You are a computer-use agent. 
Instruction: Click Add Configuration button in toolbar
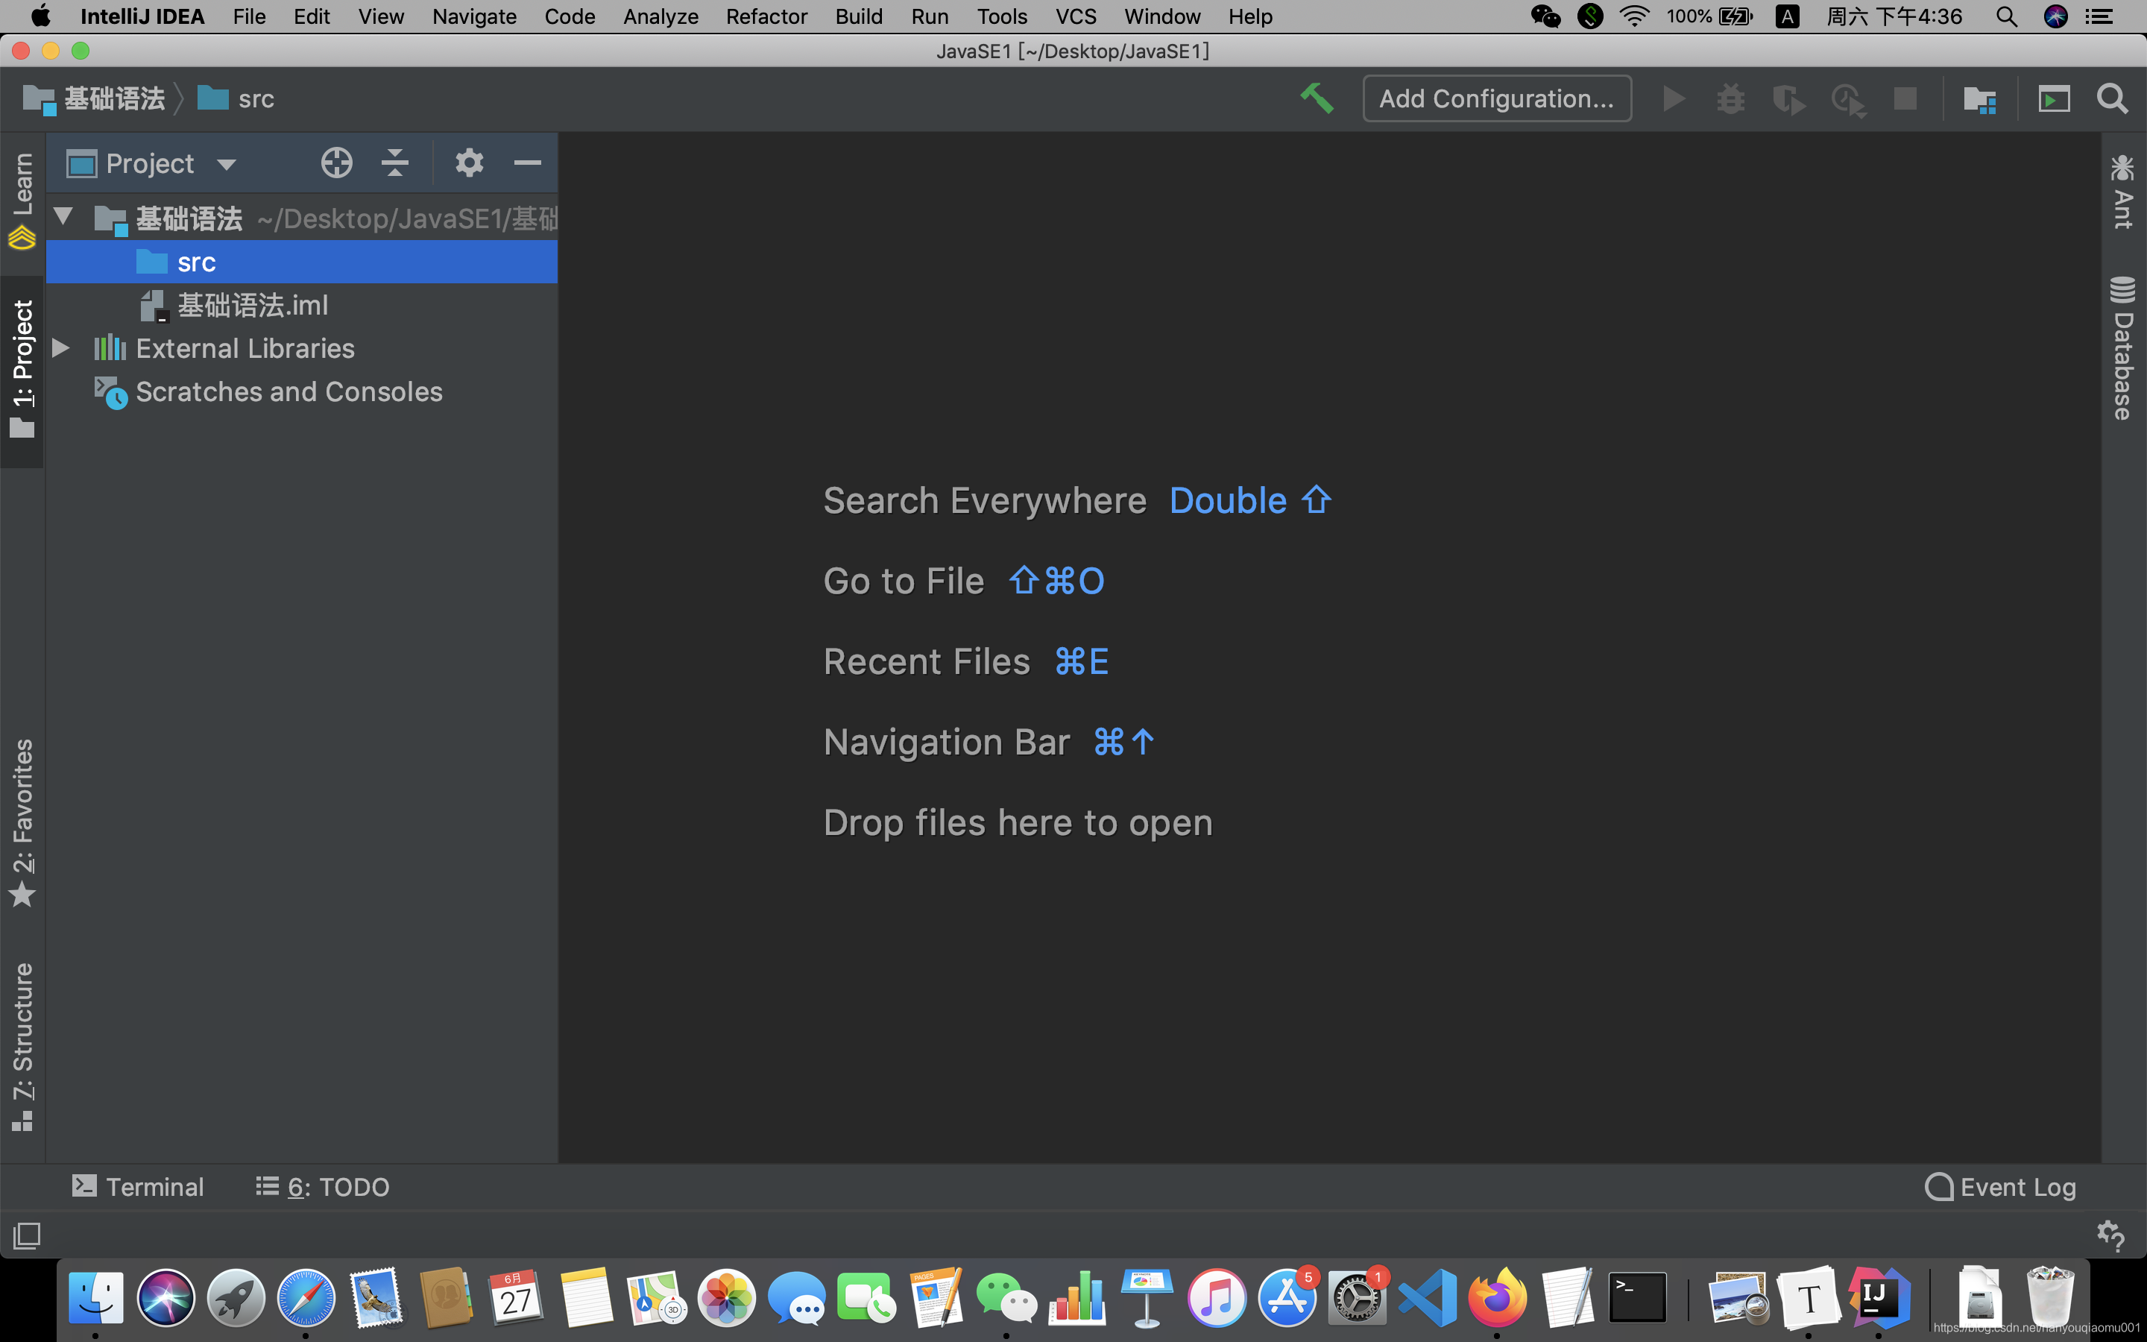pos(1495,98)
